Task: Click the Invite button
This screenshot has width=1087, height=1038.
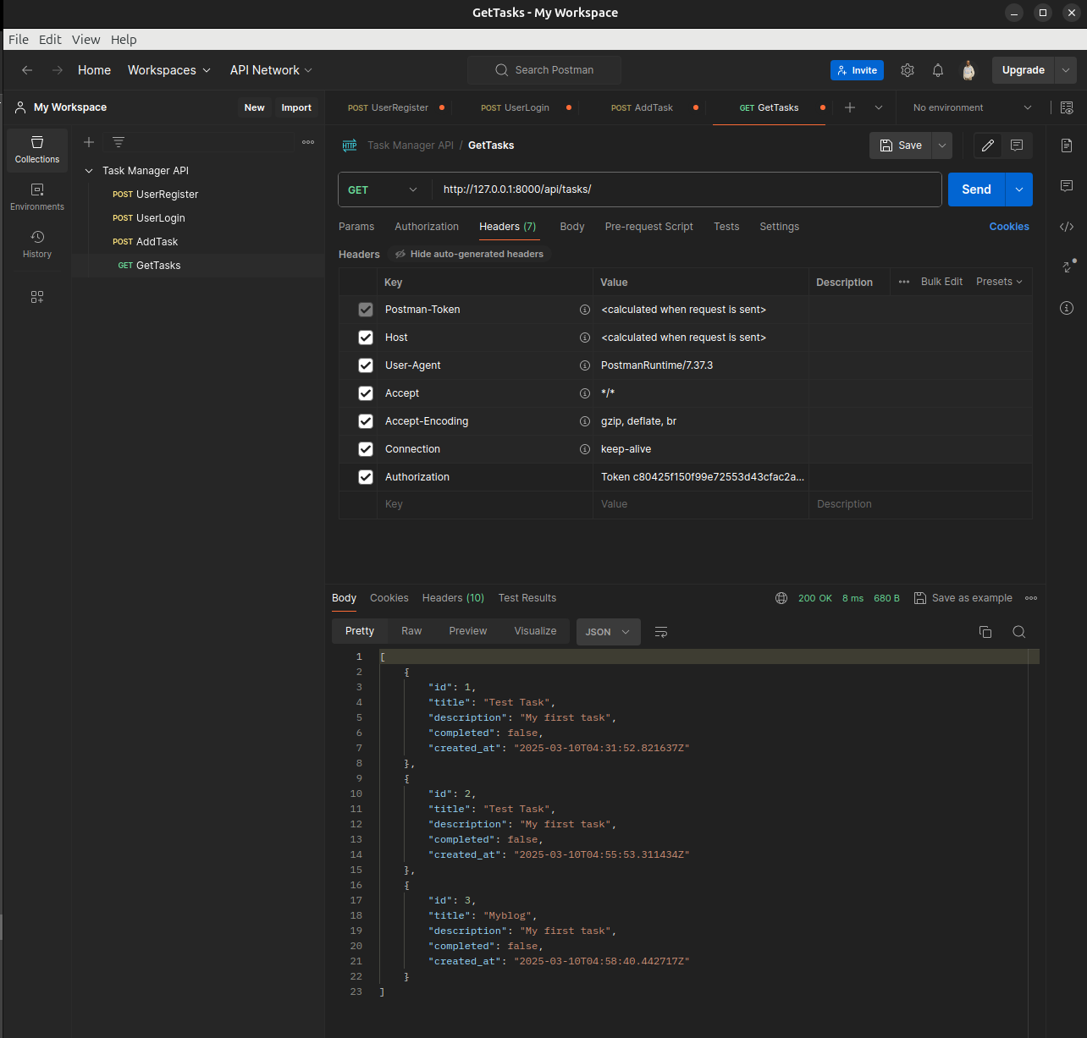Action: pos(857,70)
